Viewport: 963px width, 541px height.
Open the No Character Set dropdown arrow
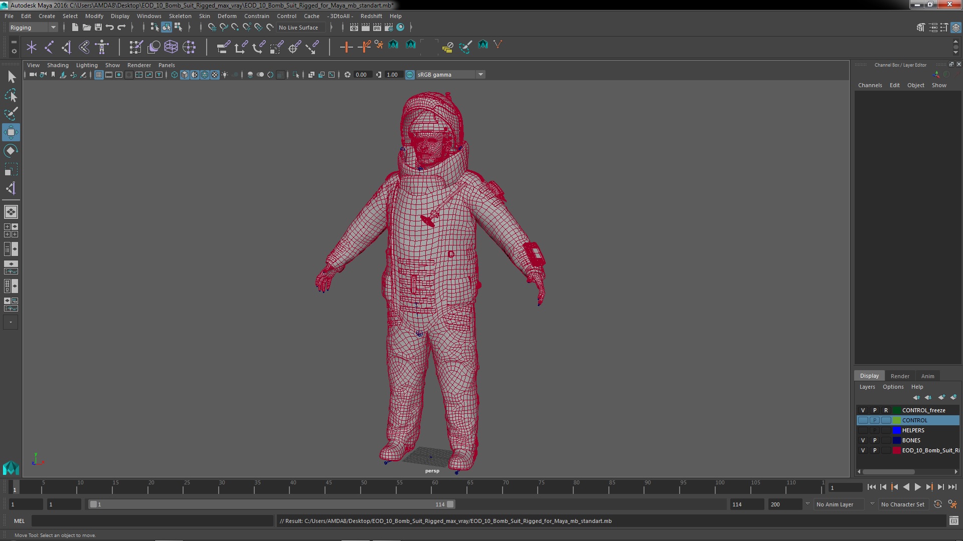[872, 504]
